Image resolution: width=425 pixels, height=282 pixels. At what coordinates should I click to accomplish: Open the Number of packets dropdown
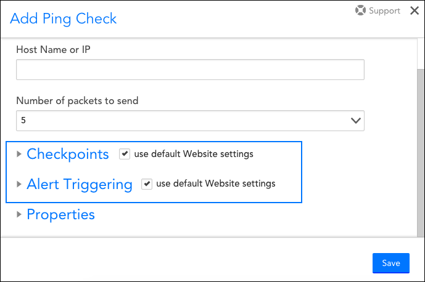185,121
